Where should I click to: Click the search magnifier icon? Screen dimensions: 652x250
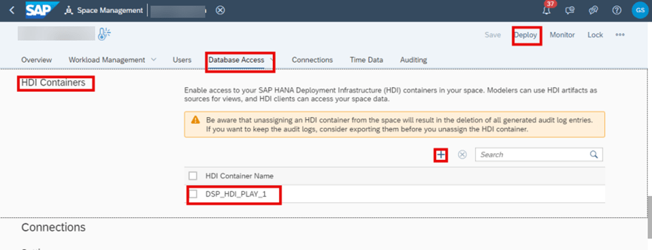(593, 154)
